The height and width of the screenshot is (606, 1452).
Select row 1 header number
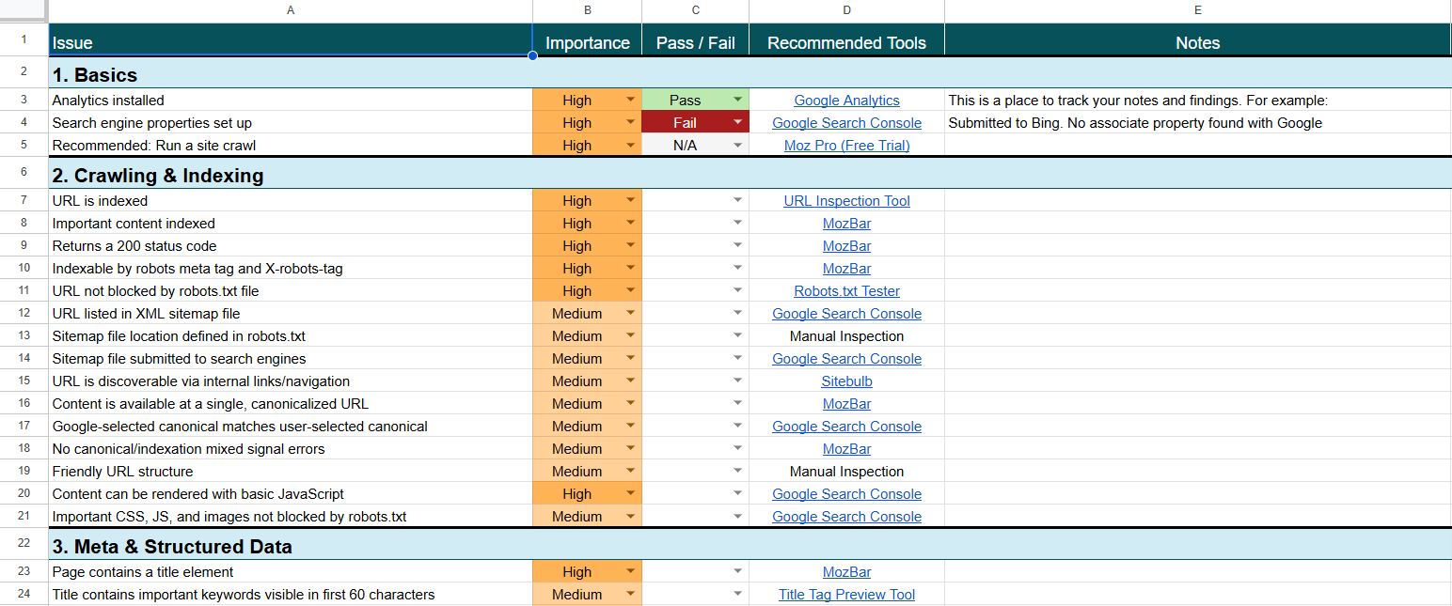coord(24,39)
